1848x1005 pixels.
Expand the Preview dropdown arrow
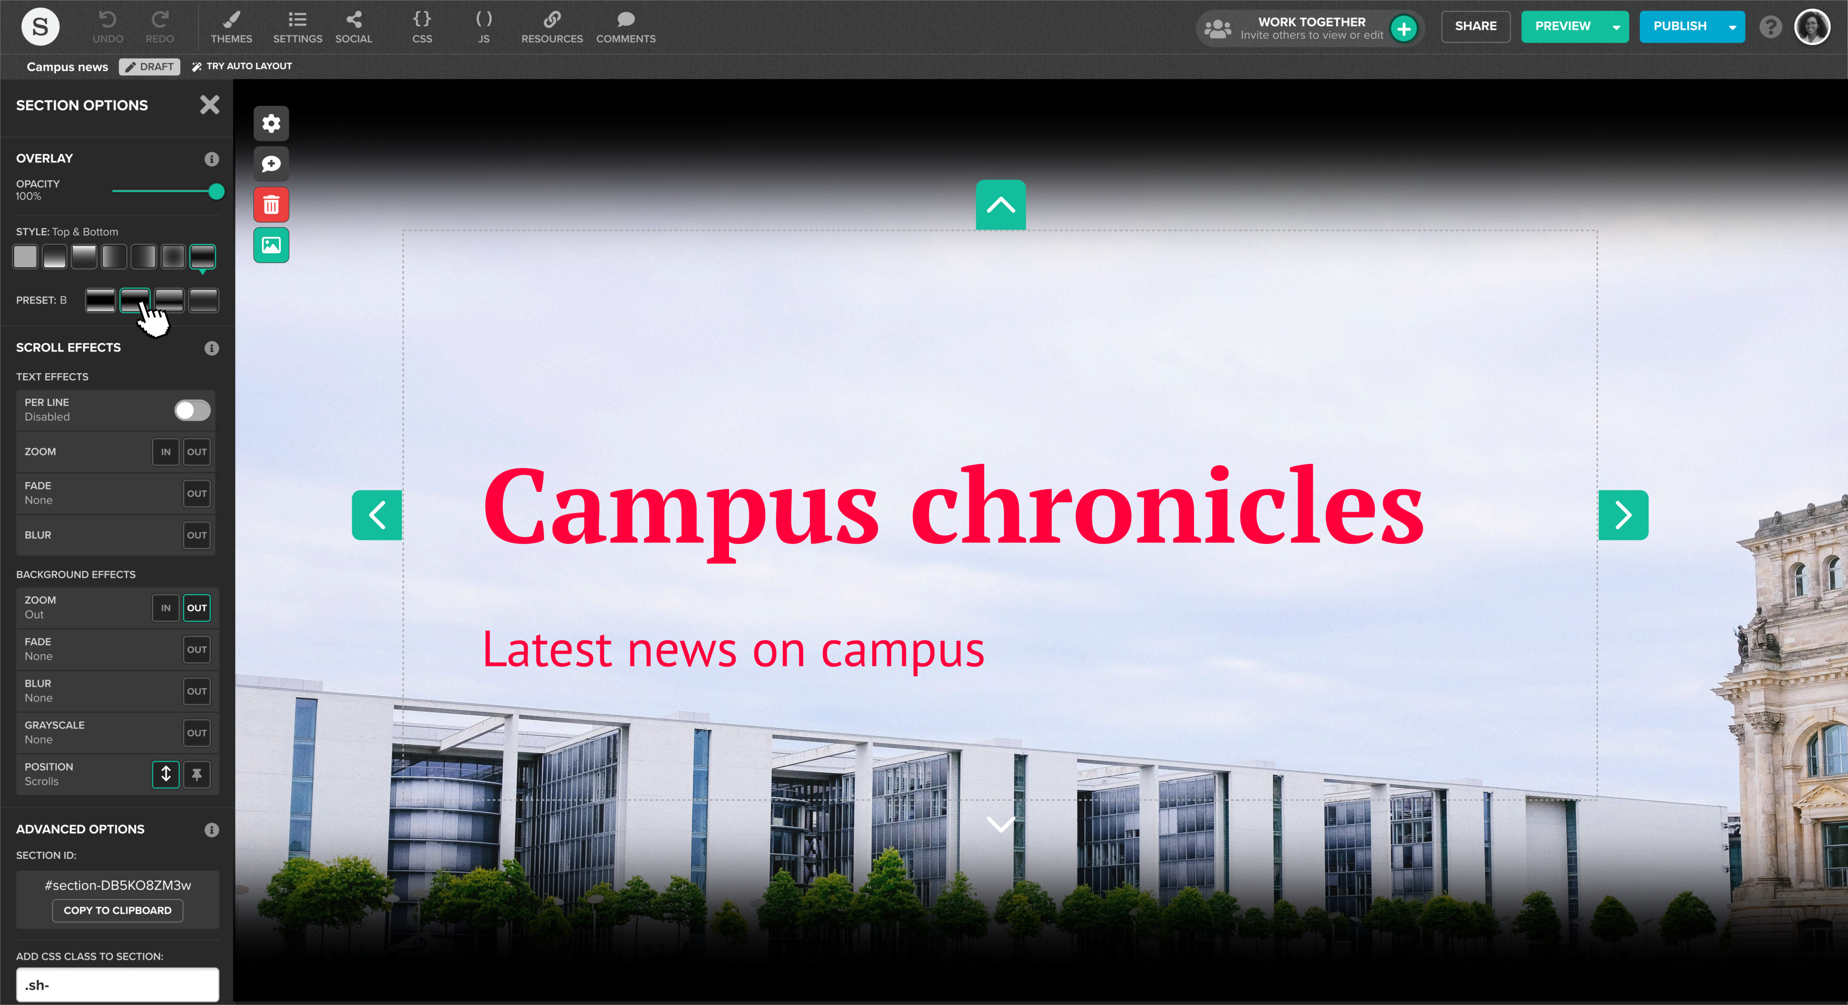pyautogui.click(x=1616, y=27)
